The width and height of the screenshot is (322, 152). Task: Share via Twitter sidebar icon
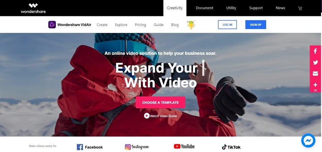tap(315, 63)
